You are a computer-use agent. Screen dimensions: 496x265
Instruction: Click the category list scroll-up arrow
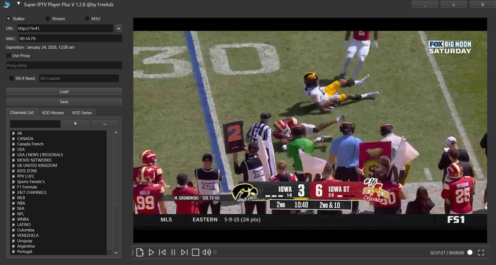coord(116,132)
